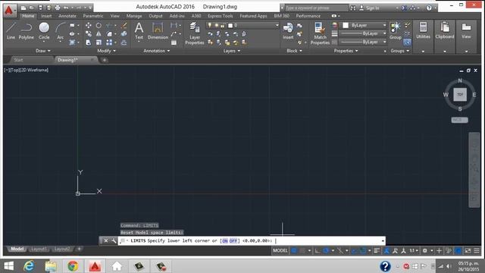
Task: Click the layer color swatch in Layers panel
Action: point(230,25)
